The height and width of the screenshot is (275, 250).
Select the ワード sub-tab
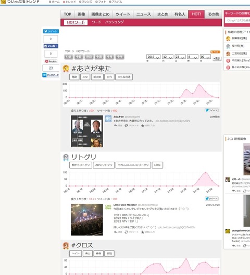(96, 22)
